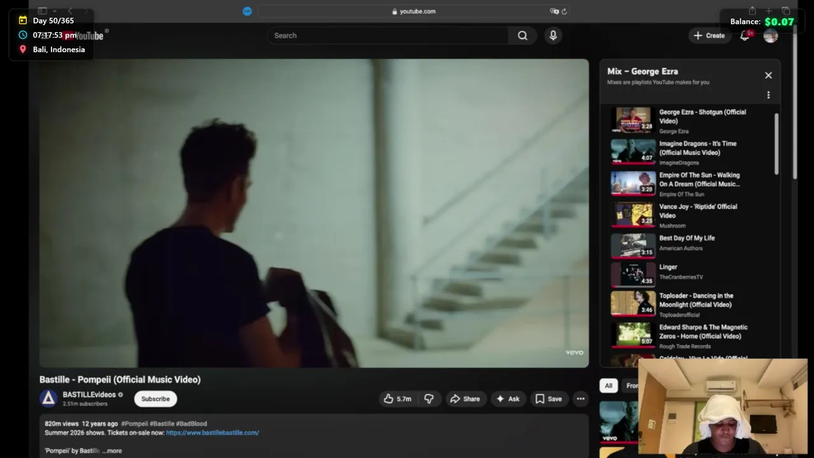Click the Linger video thumbnail

[633, 275]
